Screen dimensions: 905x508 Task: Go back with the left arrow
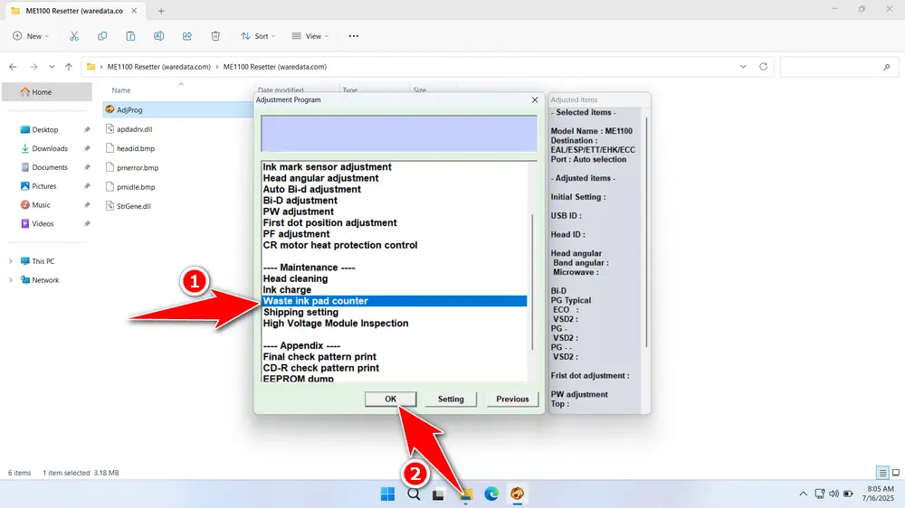[13, 67]
